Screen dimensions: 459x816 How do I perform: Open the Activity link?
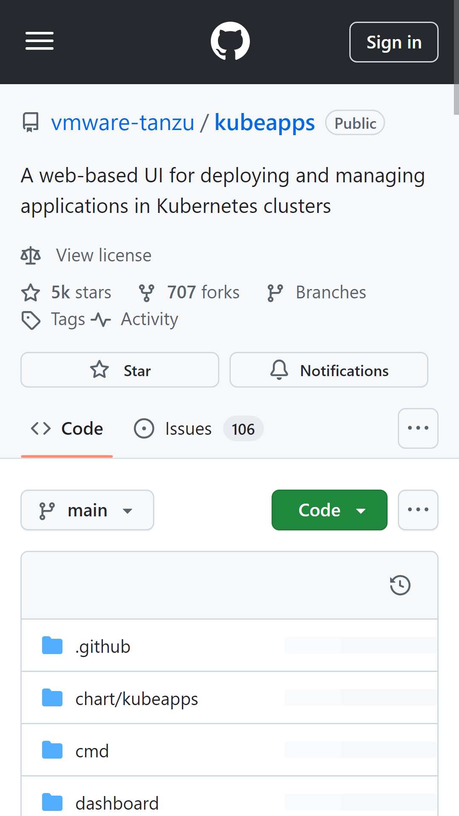(x=150, y=319)
